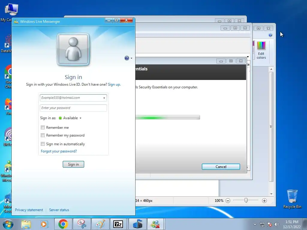Show hidden system tray icons

255,224
